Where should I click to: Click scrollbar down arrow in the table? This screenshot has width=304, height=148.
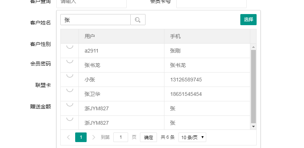[x=253, y=127]
